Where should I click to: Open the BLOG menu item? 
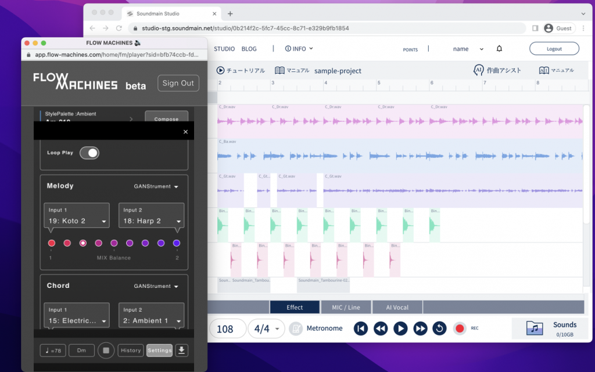[249, 49]
